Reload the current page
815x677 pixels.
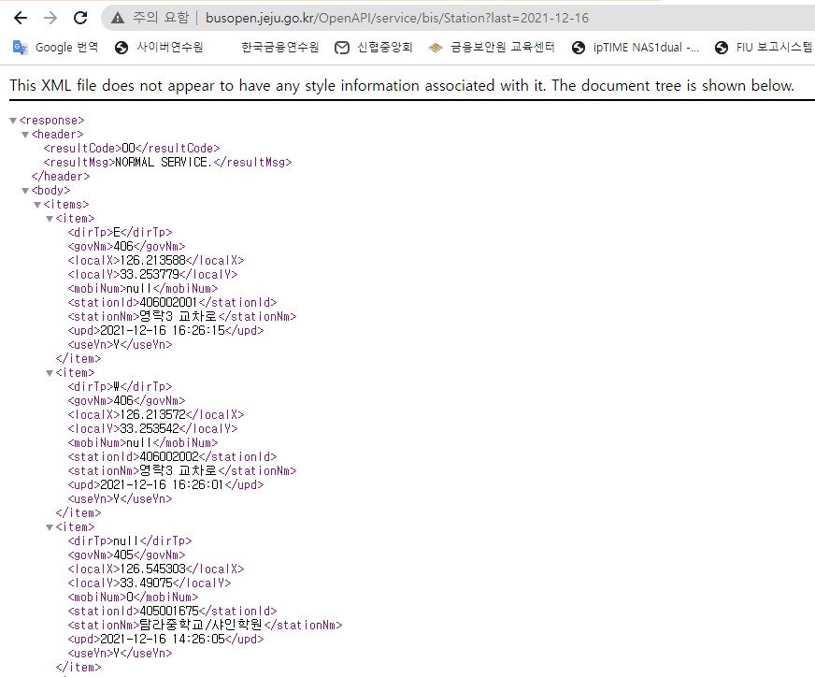pos(80,18)
